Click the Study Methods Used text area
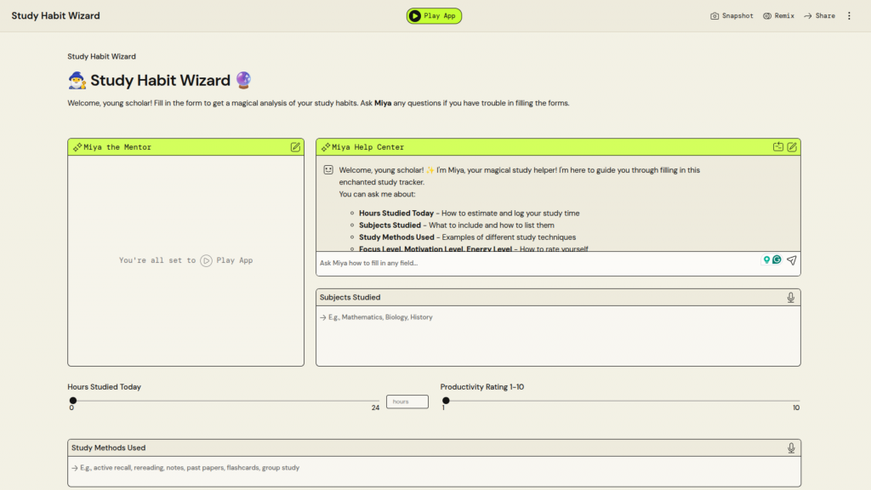Image resolution: width=871 pixels, height=490 pixels. tap(434, 470)
